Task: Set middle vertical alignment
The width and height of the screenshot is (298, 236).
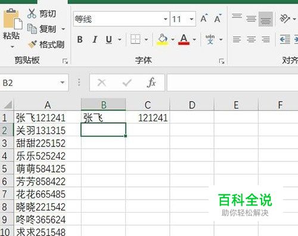Action: click(252, 19)
